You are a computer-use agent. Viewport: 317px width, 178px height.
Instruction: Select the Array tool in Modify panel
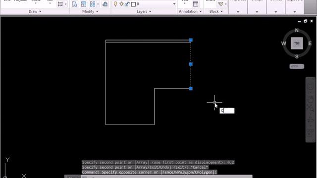(x=93, y=4)
